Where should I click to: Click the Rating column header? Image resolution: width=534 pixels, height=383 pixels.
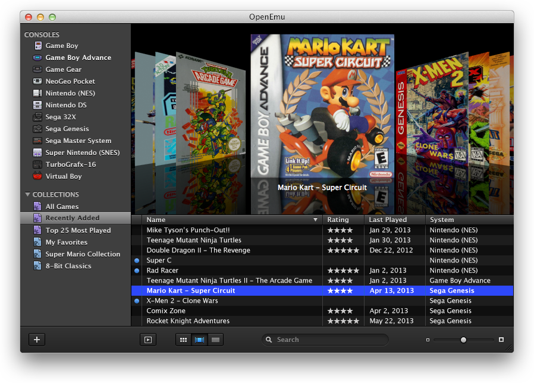coord(338,220)
